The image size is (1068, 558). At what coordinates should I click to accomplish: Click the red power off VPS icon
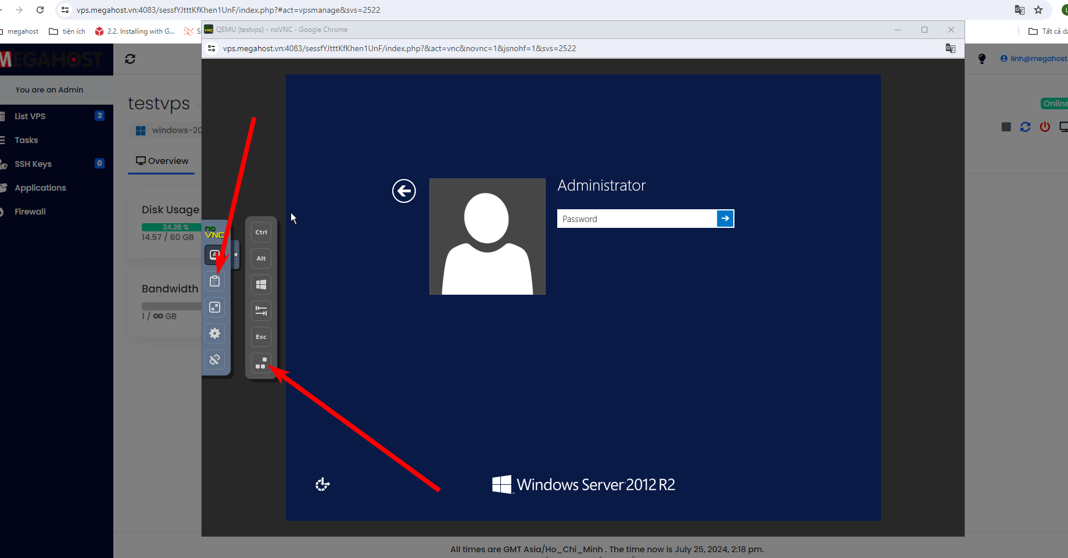click(x=1045, y=127)
